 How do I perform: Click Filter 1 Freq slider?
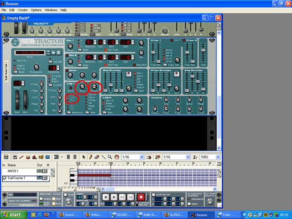pos(153,52)
